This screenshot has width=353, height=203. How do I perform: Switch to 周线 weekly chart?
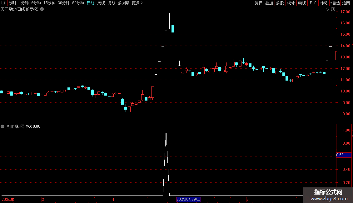point(101,3)
